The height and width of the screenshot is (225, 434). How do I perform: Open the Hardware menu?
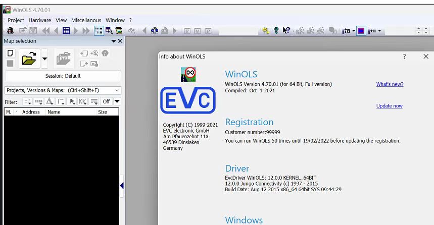pyautogui.click(x=40, y=20)
